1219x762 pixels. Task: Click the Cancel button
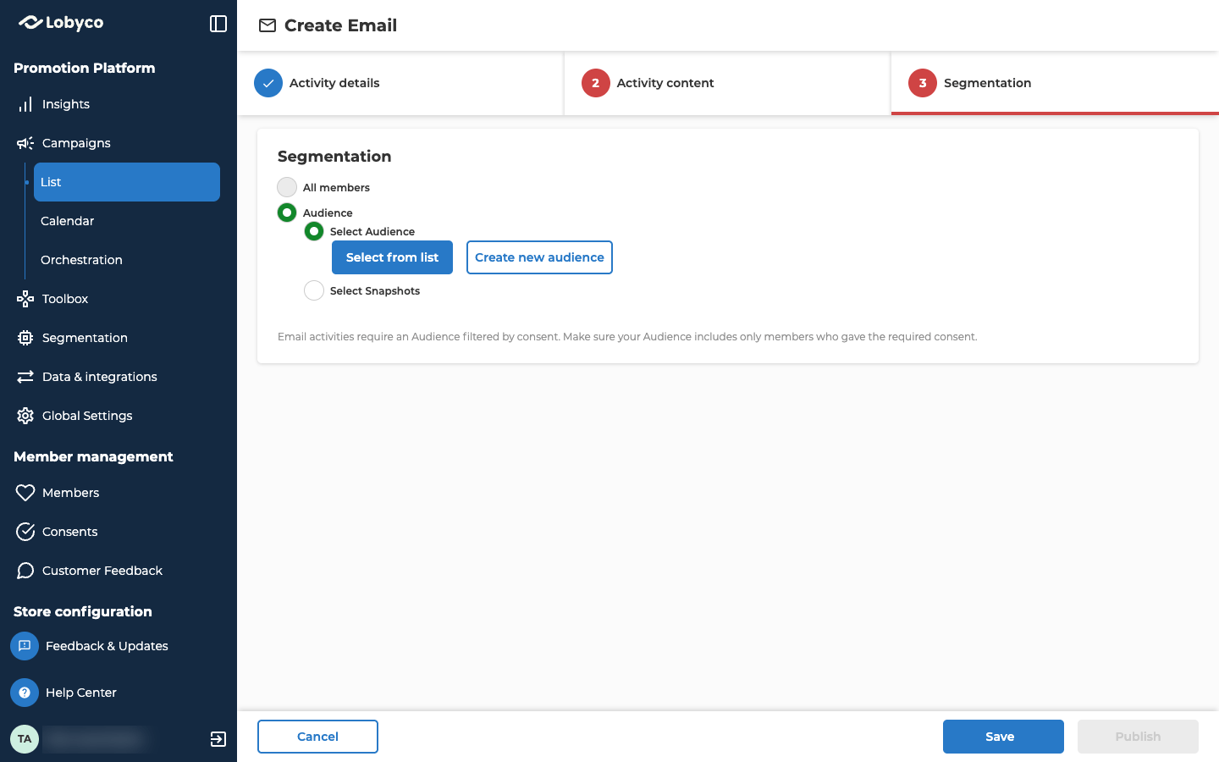[317, 737]
